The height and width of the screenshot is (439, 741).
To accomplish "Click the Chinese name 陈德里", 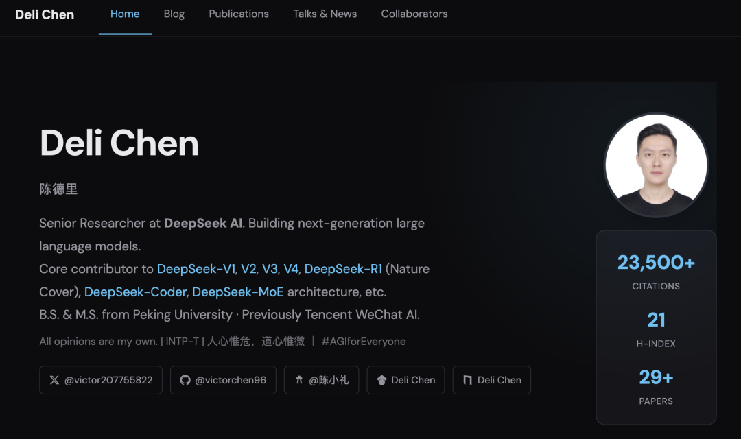I will point(58,189).
